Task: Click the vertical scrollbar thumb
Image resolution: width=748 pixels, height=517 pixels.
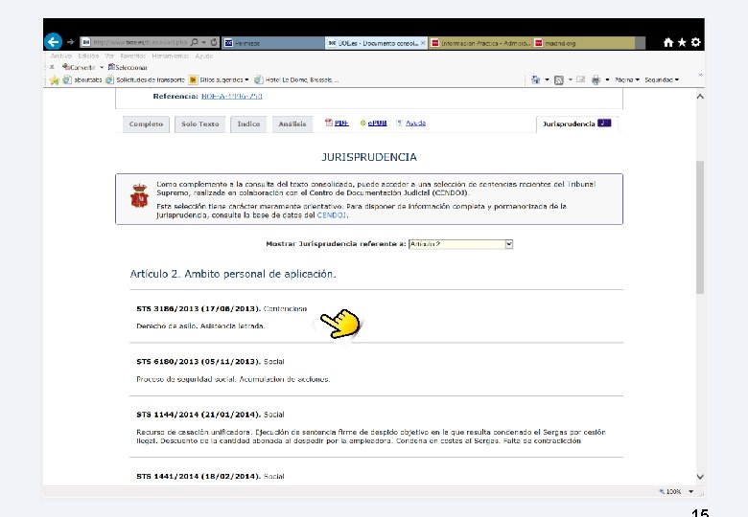Action: (700, 228)
